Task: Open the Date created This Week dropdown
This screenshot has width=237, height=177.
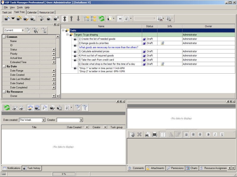Action: point(44,120)
